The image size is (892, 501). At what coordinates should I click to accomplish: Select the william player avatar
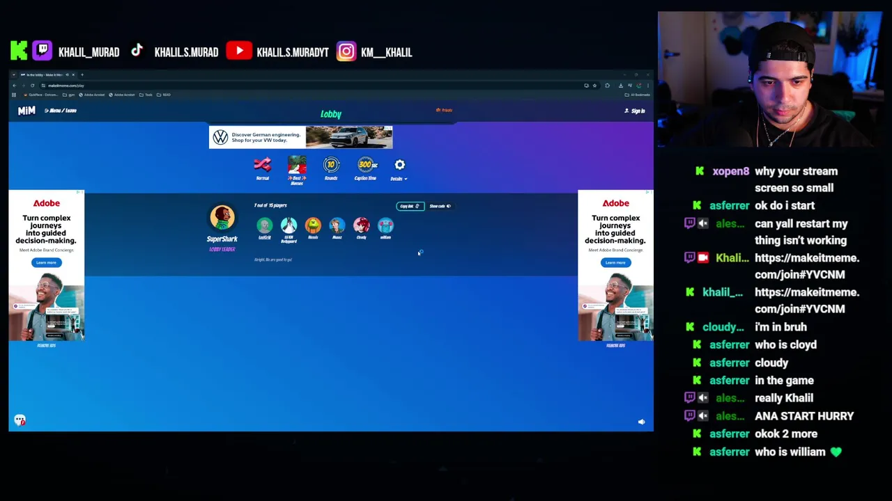click(x=385, y=225)
